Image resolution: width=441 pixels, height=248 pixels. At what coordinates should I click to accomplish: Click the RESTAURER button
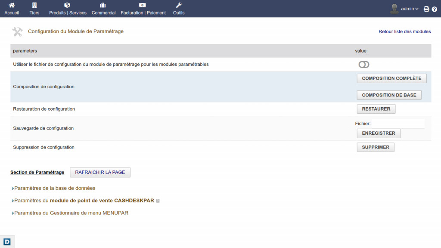(376, 109)
